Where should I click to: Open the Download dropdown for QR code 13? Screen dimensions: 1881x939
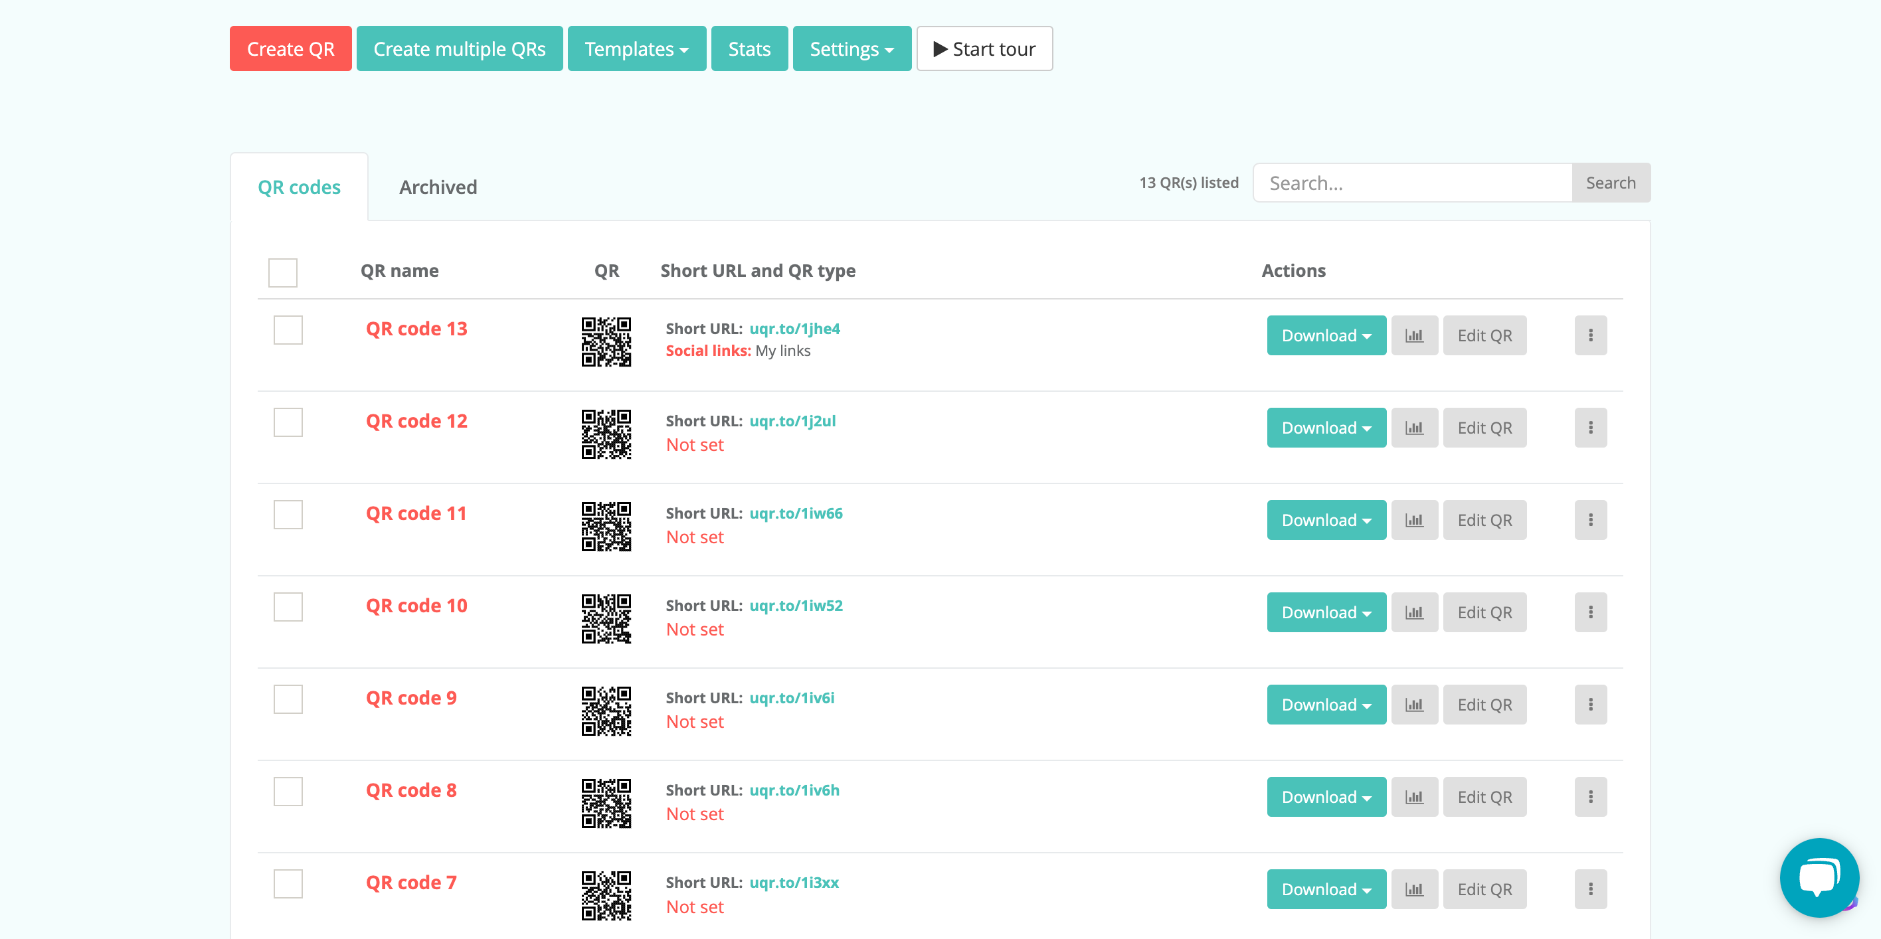(x=1325, y=335)
